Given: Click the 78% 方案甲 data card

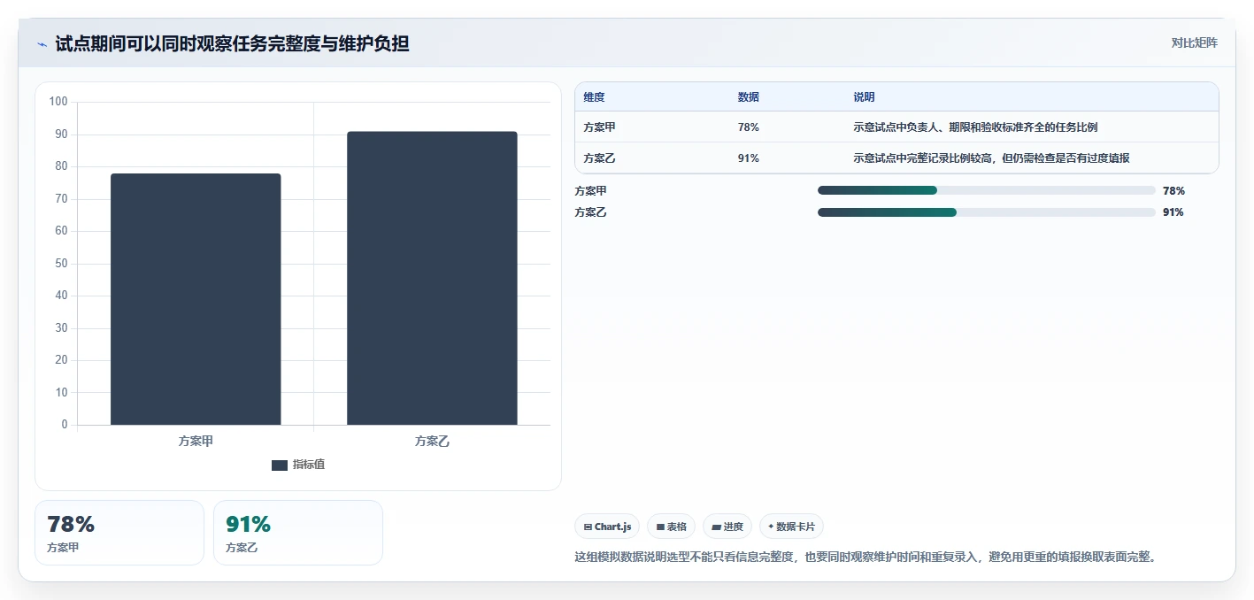Looking at the screenshot, I should coord(119,533).
